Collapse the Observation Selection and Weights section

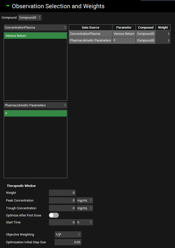8,6
